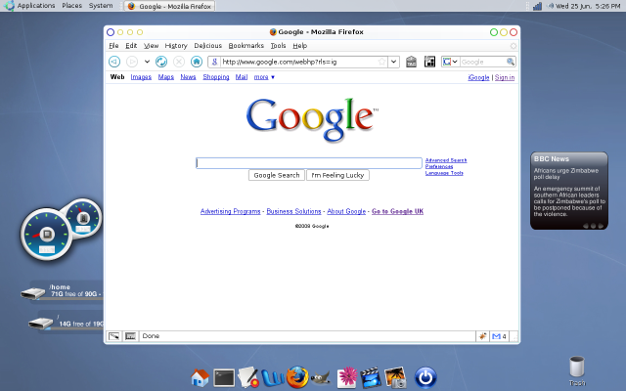Open GIMP from the dock

pos(321,378)
